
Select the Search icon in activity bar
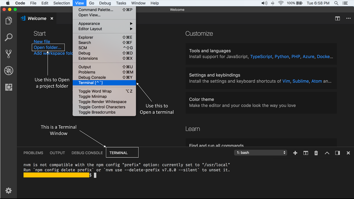(9, 37)
